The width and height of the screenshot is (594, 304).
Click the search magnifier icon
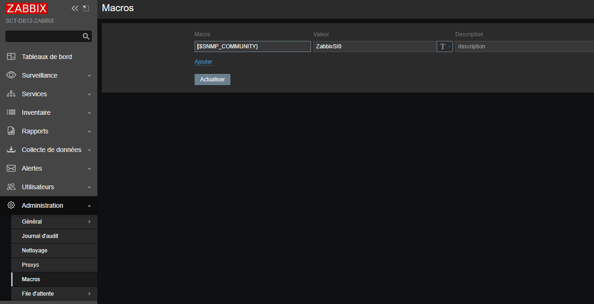(86, 36)
